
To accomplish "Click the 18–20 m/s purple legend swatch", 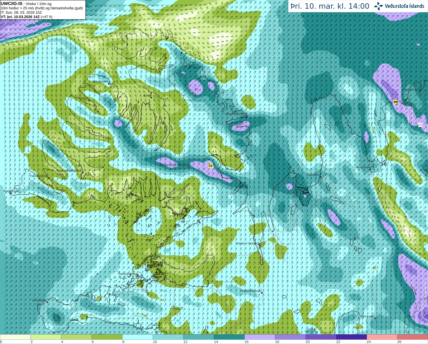I will (x=291, y=337).
